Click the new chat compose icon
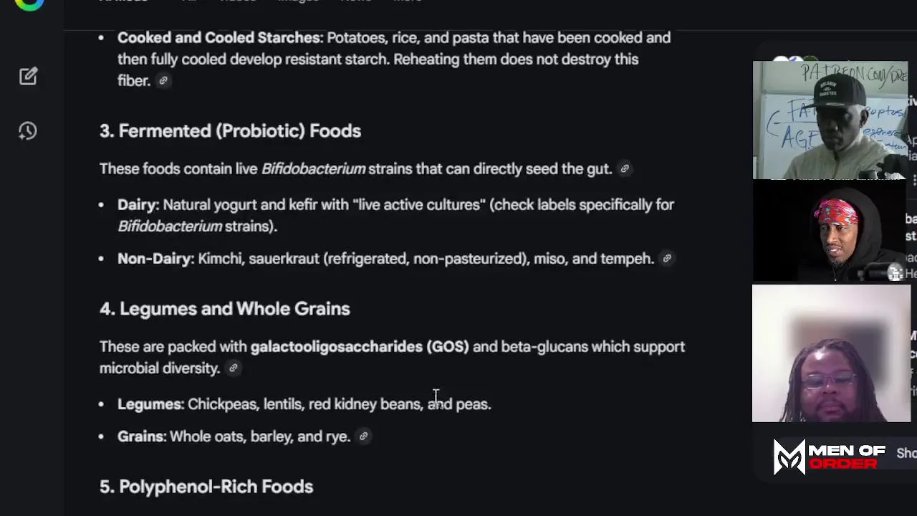Screen dimensions: 917x516 (28, 77)
